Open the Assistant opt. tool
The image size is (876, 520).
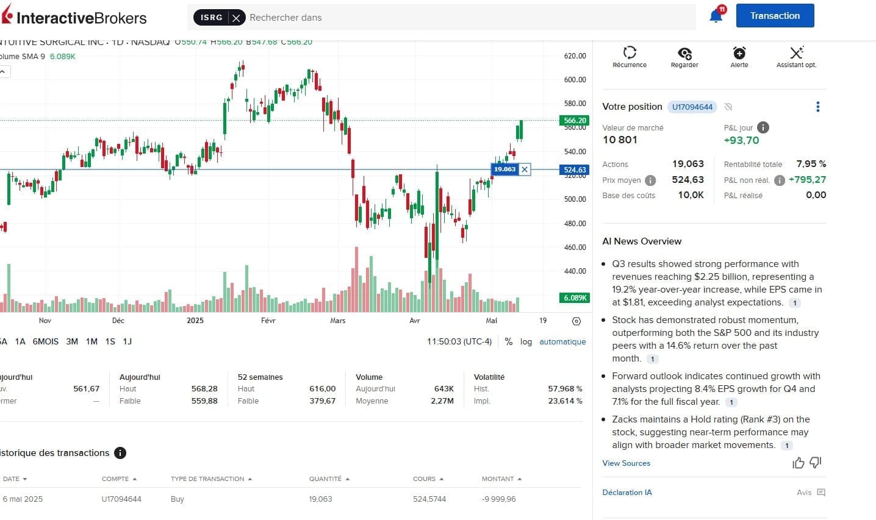point(796,57)
